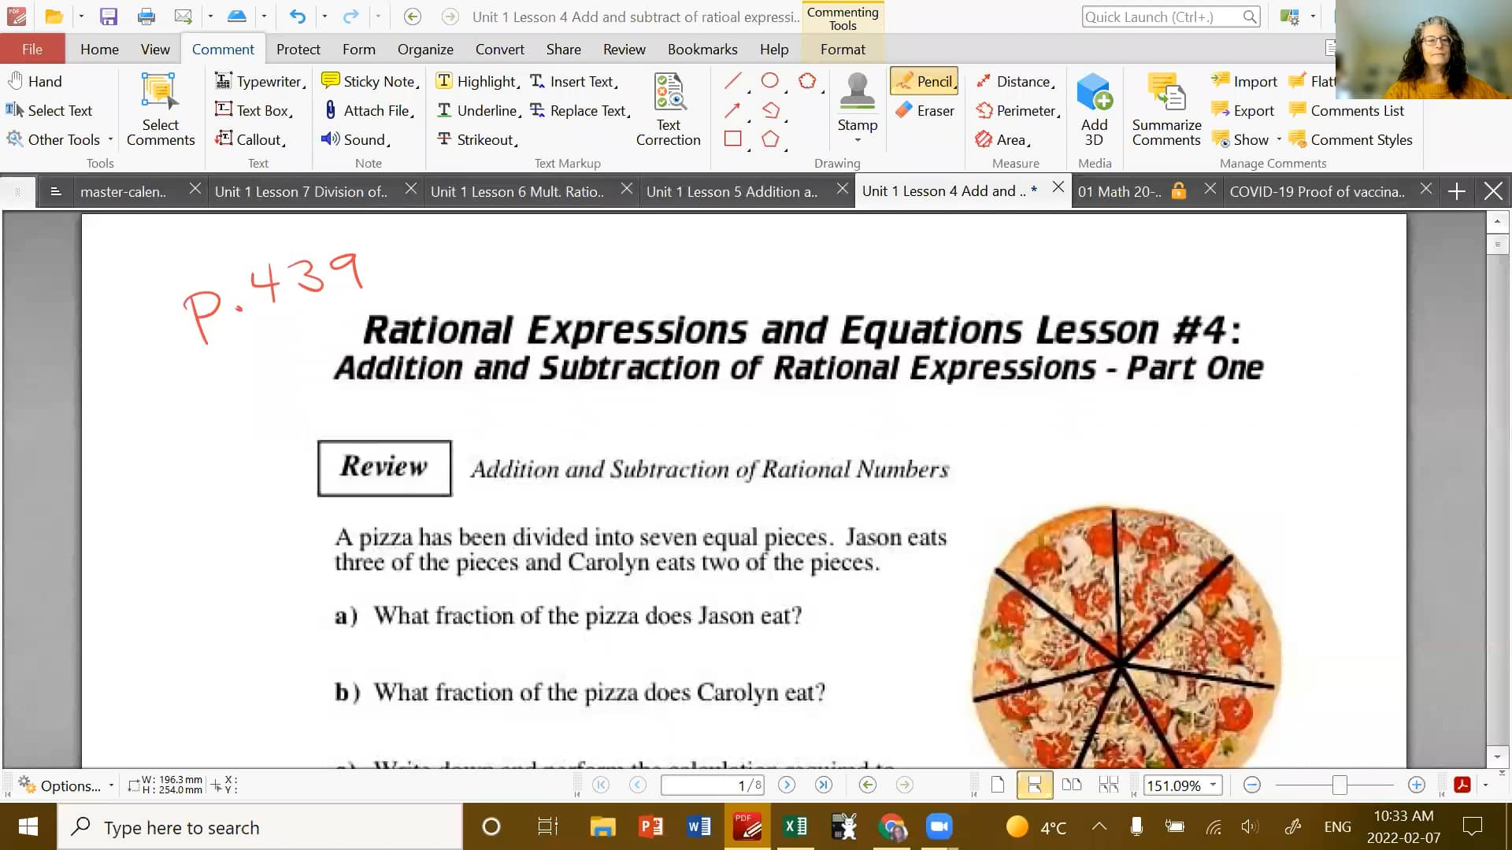Viewport: 1512px width, 850px height.
Task: Select the rectangle drawing tool
Action: [x=733, y=139]
